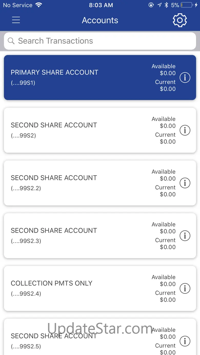View info icon for account 99S2.2
The height and width of the screenshot is (355, 200).
coord(185,183)
